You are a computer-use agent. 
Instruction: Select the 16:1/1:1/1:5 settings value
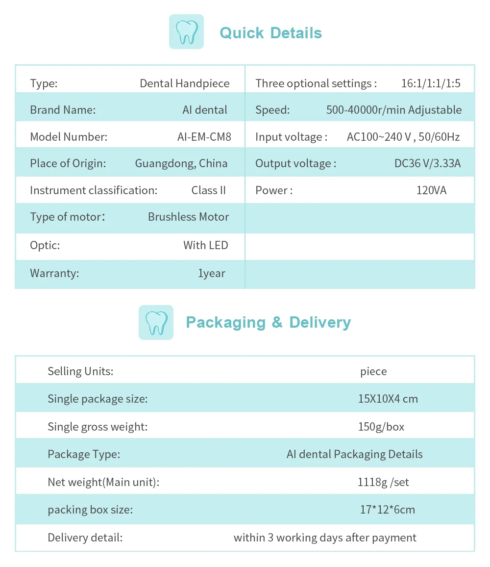pos(431,83)
